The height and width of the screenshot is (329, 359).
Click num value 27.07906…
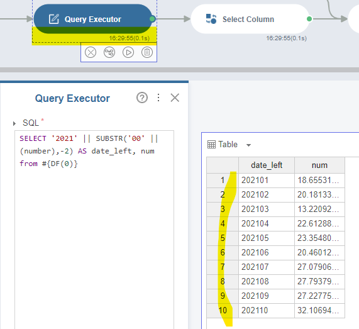click(319, 267)
